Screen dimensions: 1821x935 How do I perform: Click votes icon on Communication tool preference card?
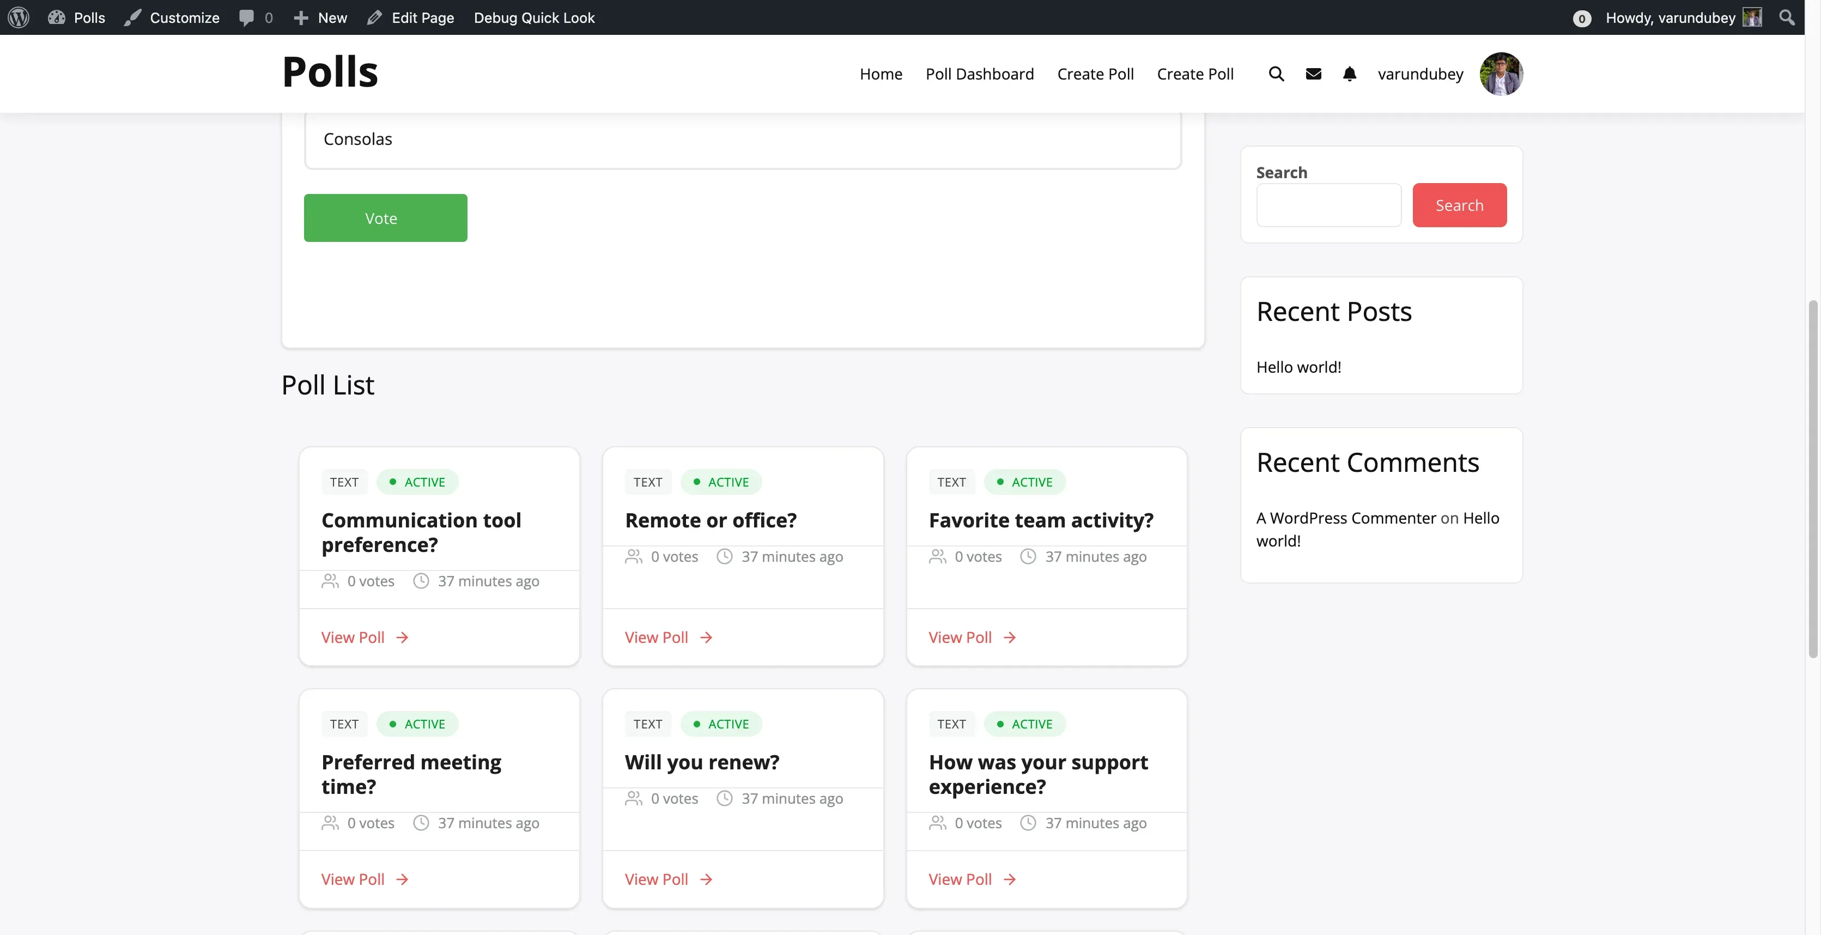pyautogui.click(x=330, y=581)
